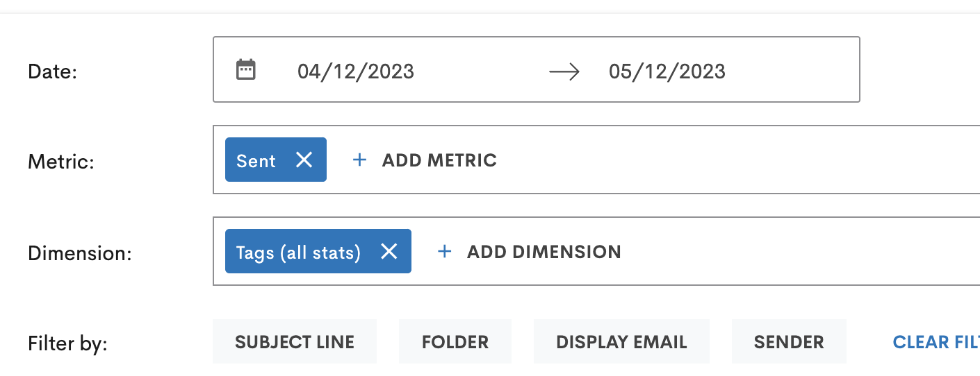Remove the Sent metric with its X
The image size is (980, 376).
pyautogui.click(x=304, y=160)
